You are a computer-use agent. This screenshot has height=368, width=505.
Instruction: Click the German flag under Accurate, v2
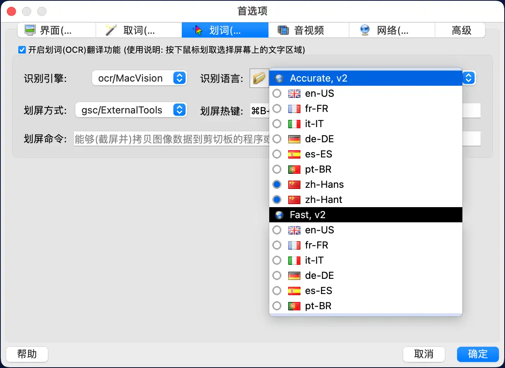[294, 139]
